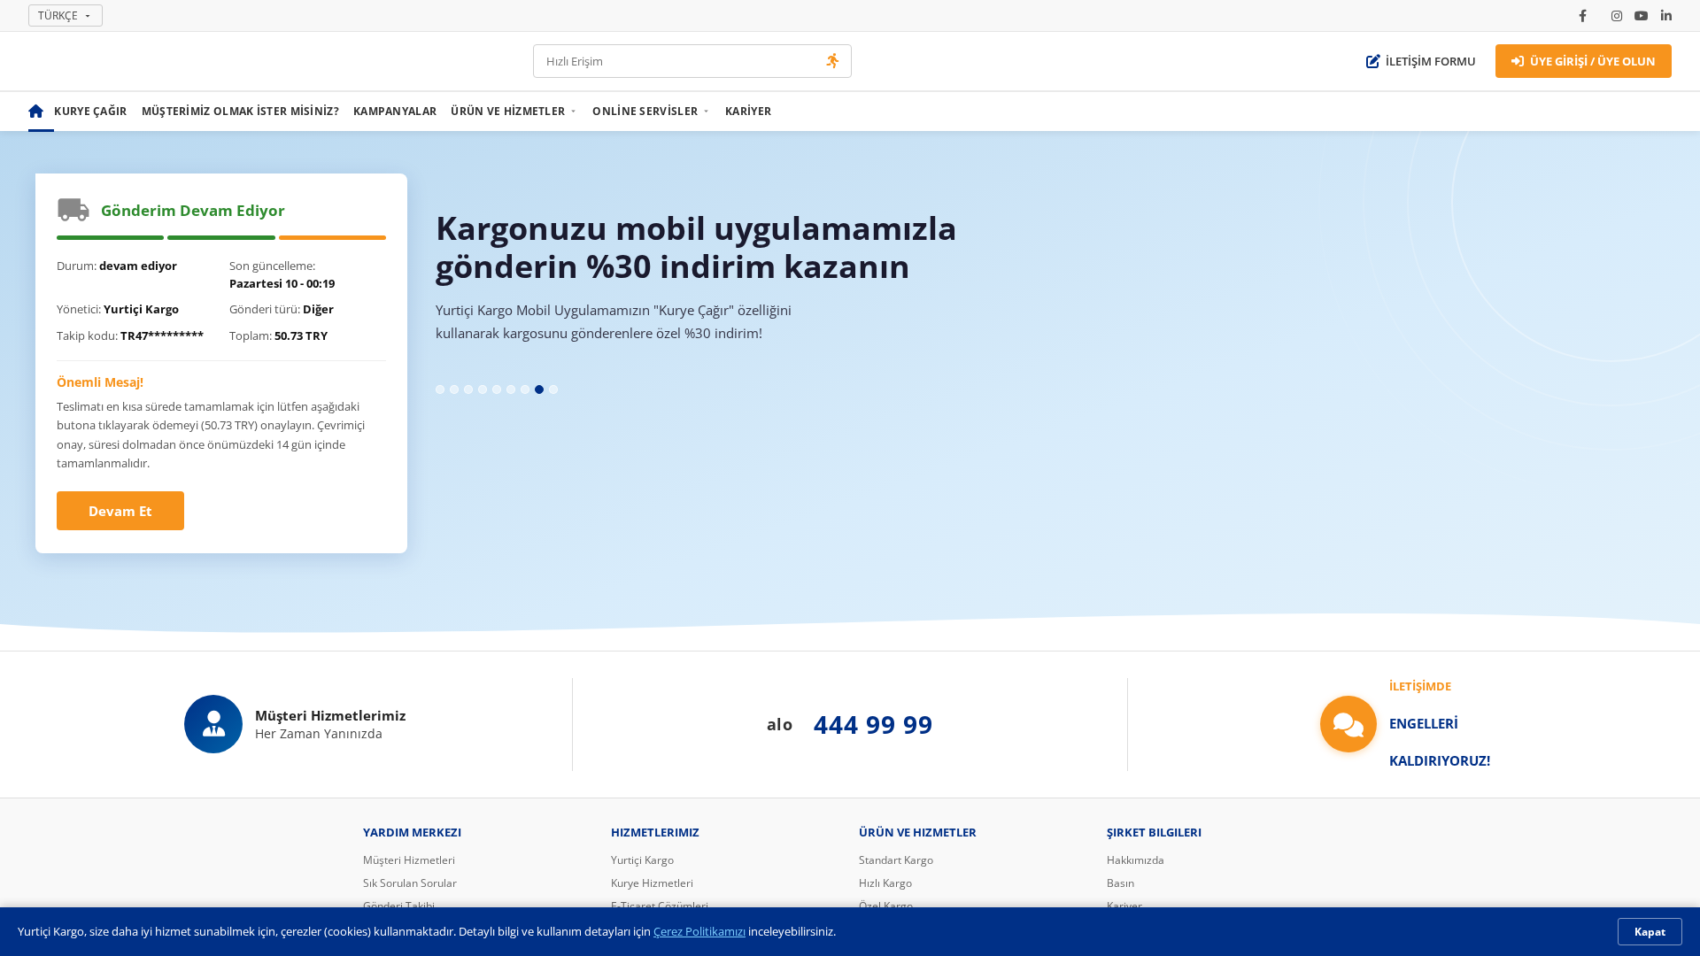The width and height of the screenshot is (1700, 956).
Task: Open the LinkedIn social icon
Action: point(1666,16)
